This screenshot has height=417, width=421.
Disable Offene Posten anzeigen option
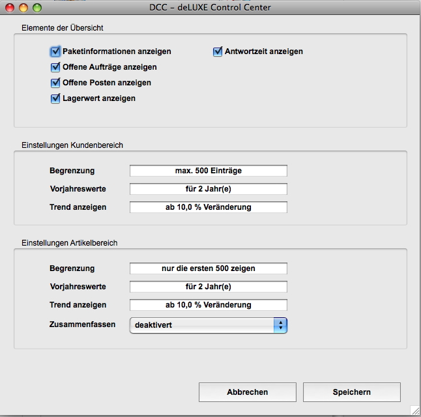point(55,83)
